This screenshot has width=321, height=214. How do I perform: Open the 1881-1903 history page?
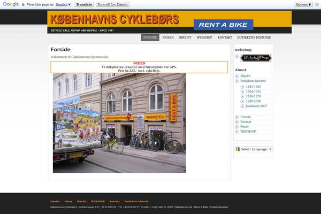coord(253,87)
